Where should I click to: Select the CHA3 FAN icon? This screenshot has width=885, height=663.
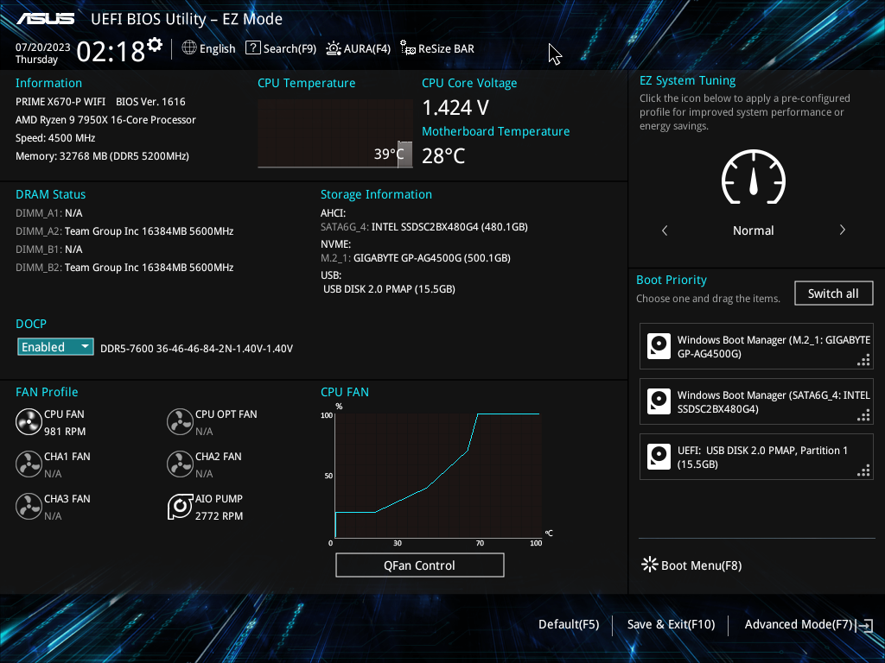(29, 506)
